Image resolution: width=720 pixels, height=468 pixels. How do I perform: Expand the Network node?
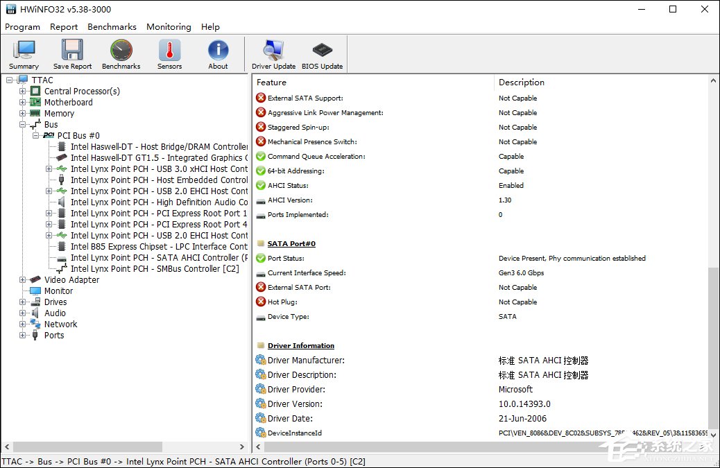point(22,324)
